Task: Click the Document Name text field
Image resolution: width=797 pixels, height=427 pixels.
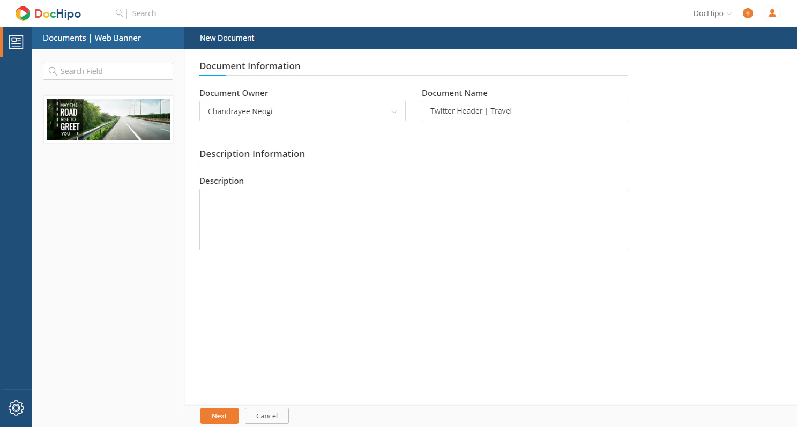Action: click(x=524, y=111)
